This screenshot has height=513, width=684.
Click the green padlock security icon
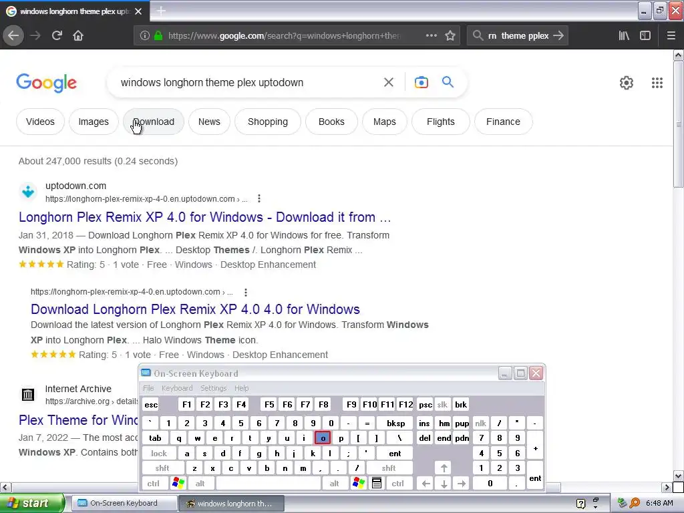(158, 36)
